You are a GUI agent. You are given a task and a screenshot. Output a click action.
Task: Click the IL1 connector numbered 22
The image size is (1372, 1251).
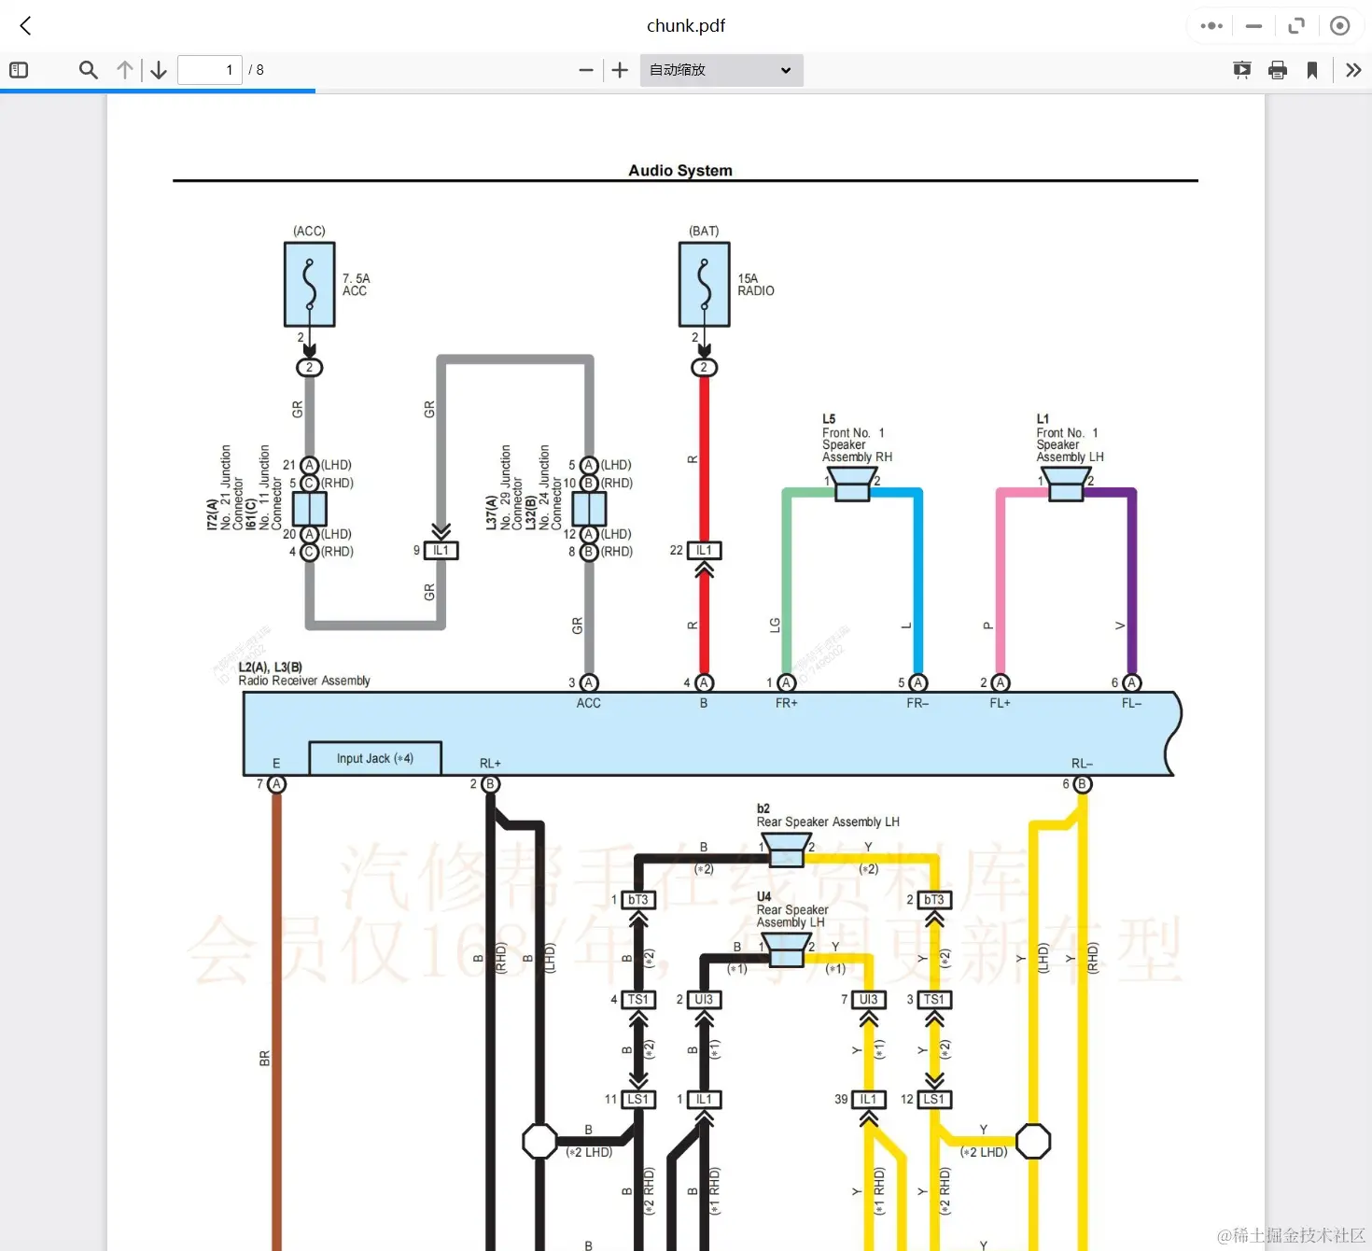pyautogui.click(x=705, y=551)
